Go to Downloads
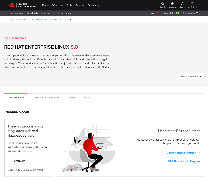This screenshot has width=208, height=181. [x=32, y=13]
